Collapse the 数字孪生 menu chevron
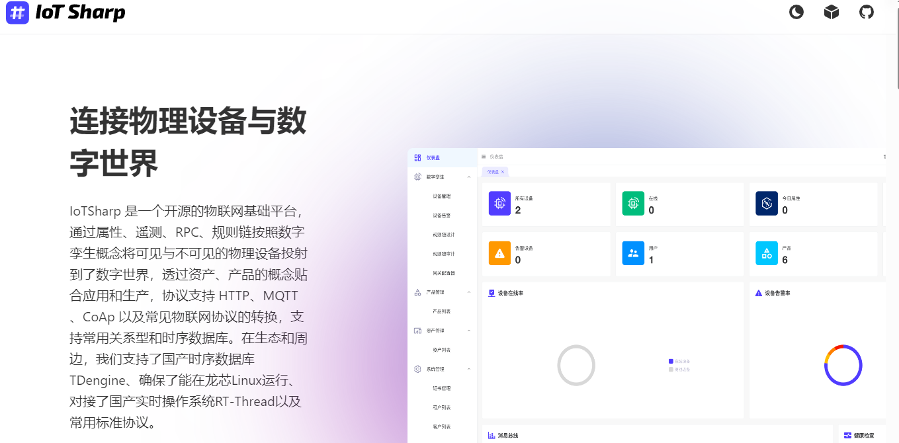 (469, 177)
